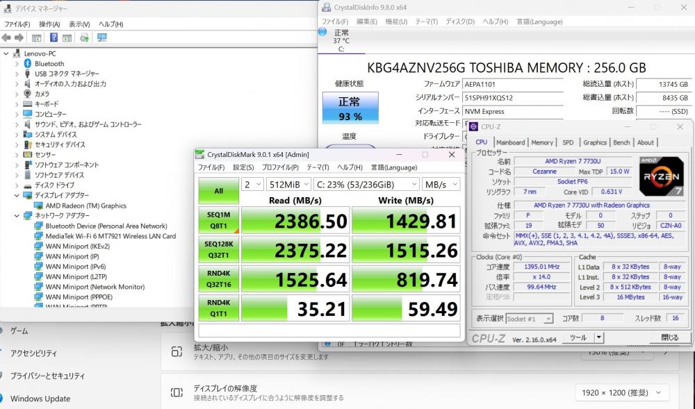Image resolution: width=695 pixels, height=409 pixels.
Task: Click the display resolution icon in Settings
Action: coord(177,392)
